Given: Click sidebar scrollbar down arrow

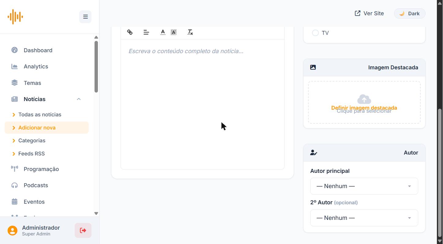Looking at the screenshot, I should pos(96,213).
